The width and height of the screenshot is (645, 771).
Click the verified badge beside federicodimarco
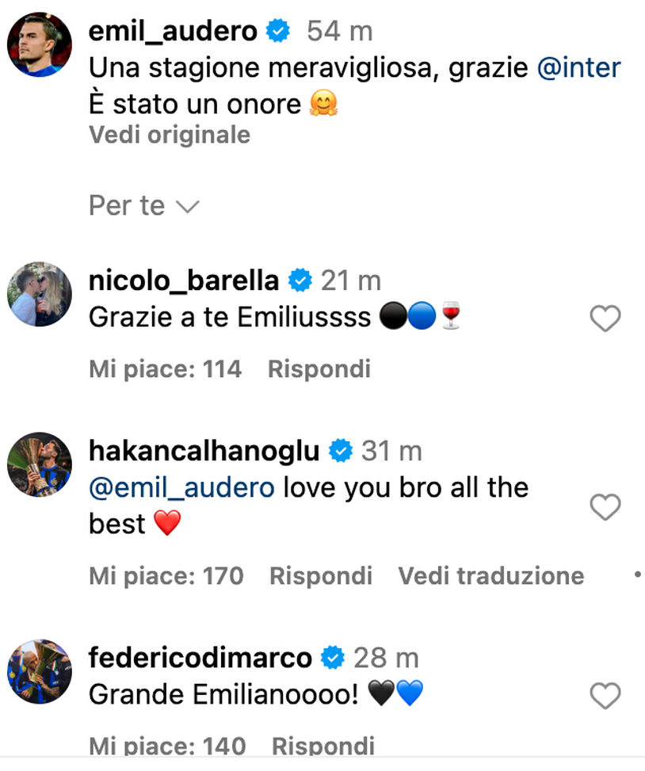pos(333,657)
